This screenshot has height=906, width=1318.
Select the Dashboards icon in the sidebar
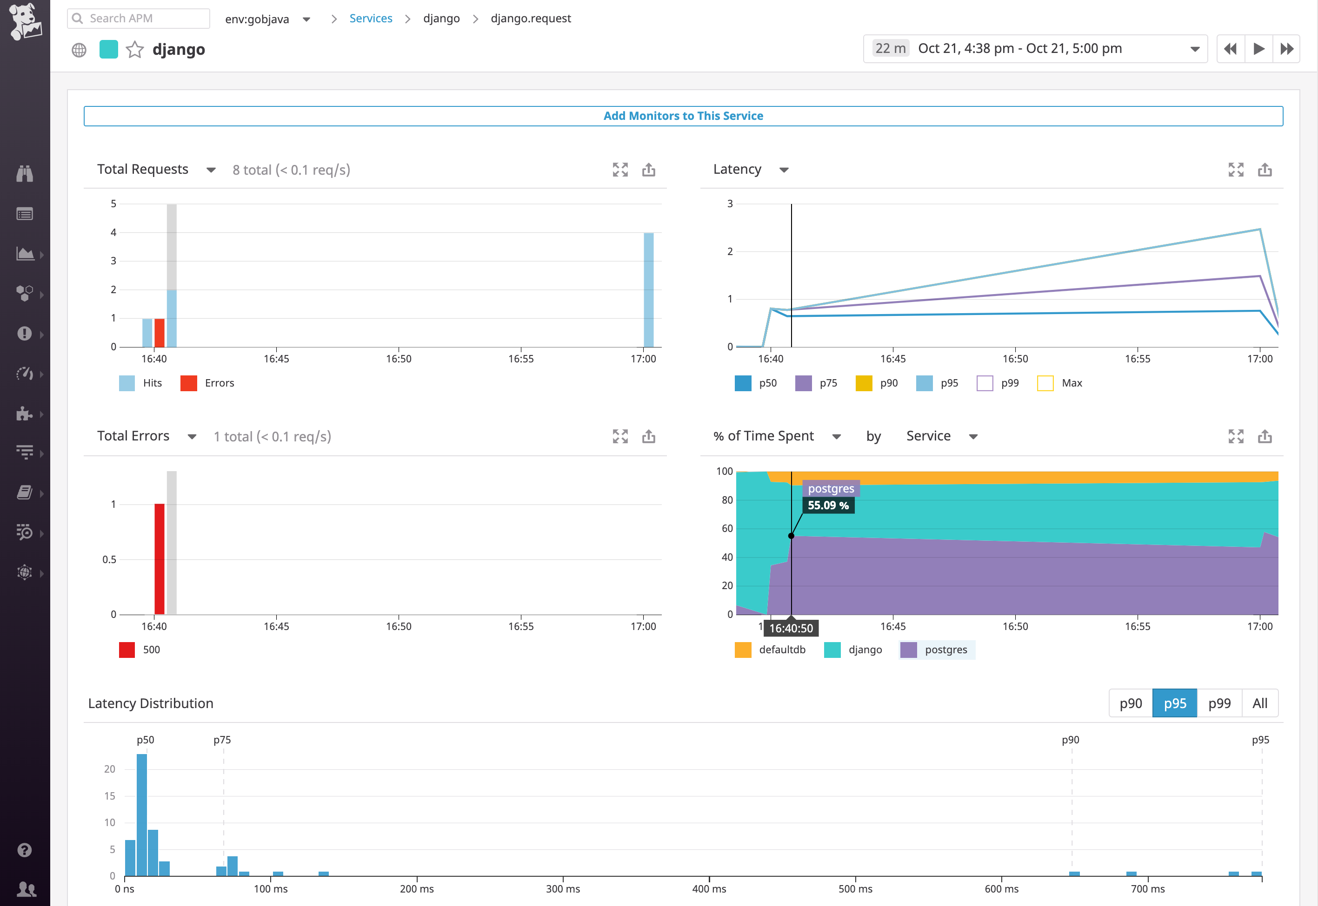click(25, 254)
